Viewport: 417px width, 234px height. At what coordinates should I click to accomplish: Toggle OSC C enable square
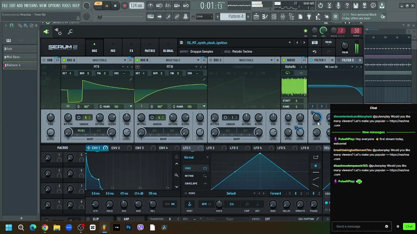[x=211, y=60]
